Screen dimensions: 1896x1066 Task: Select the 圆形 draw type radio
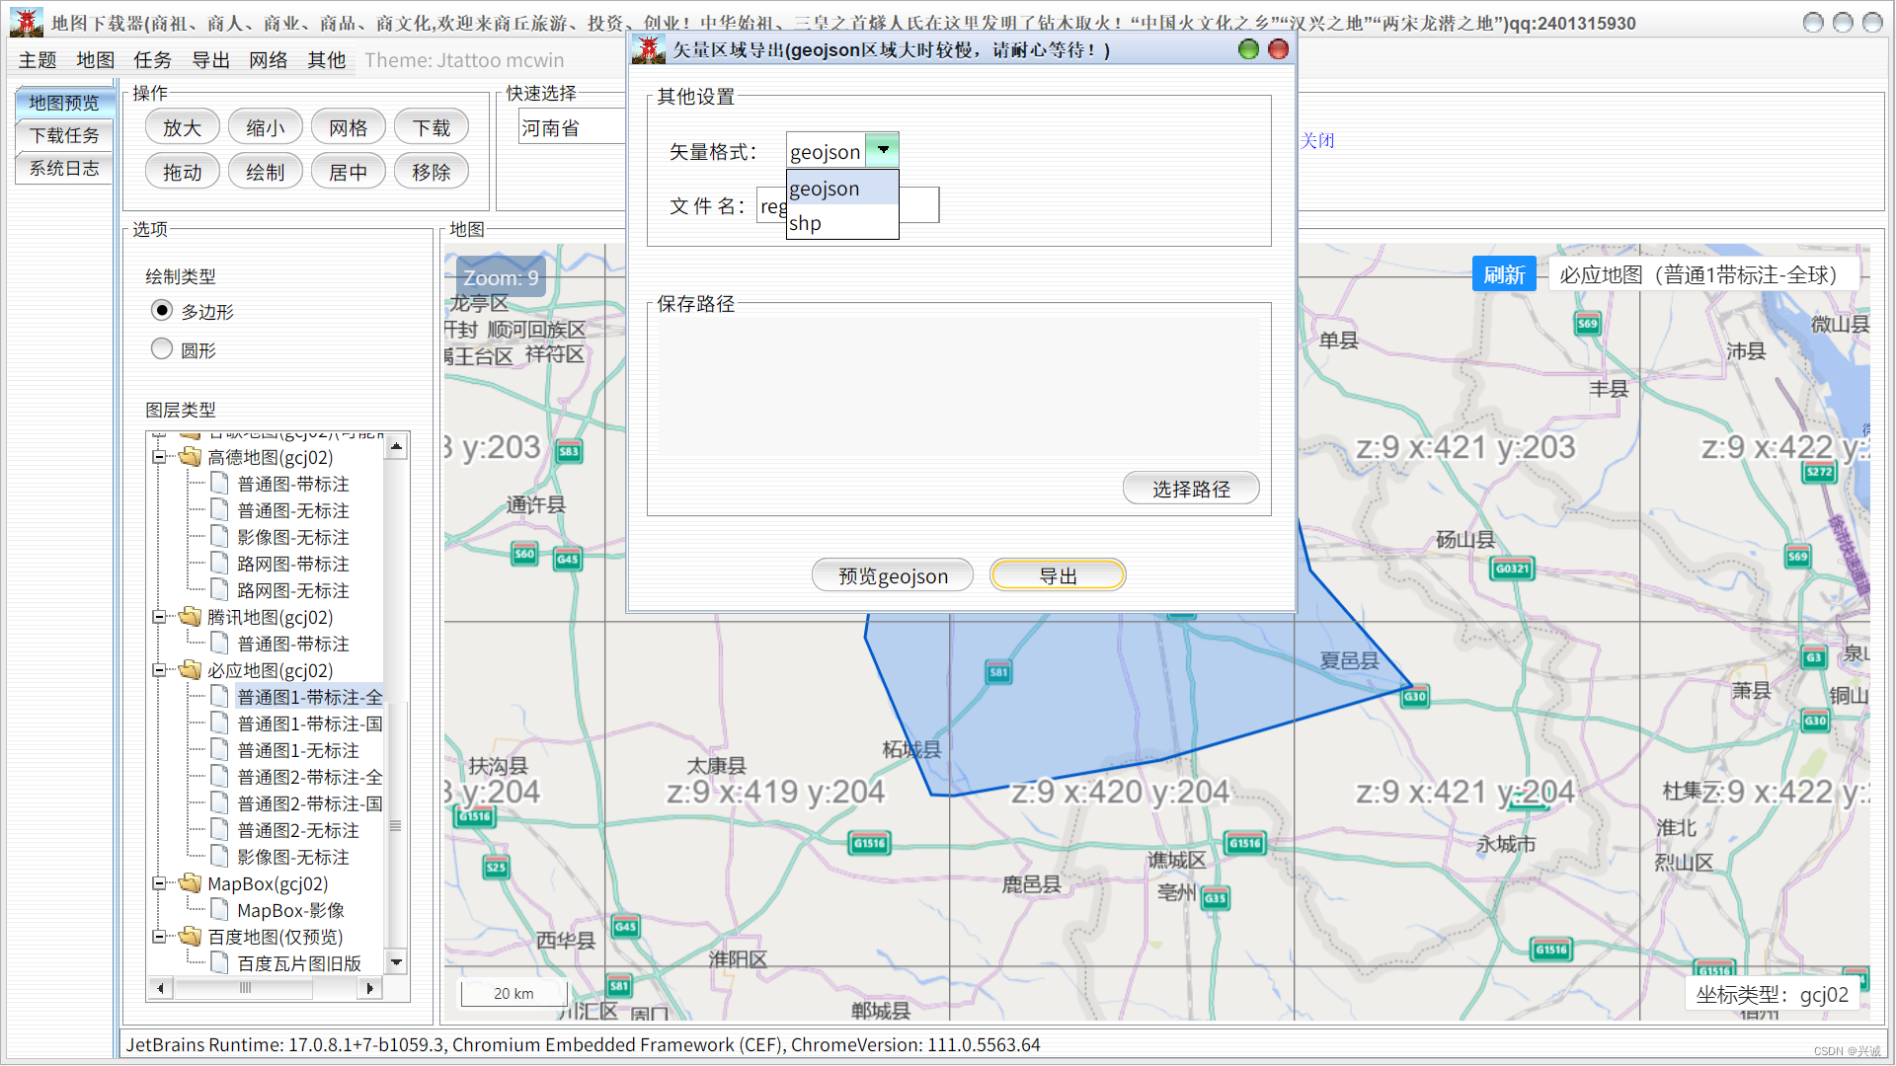162,349
